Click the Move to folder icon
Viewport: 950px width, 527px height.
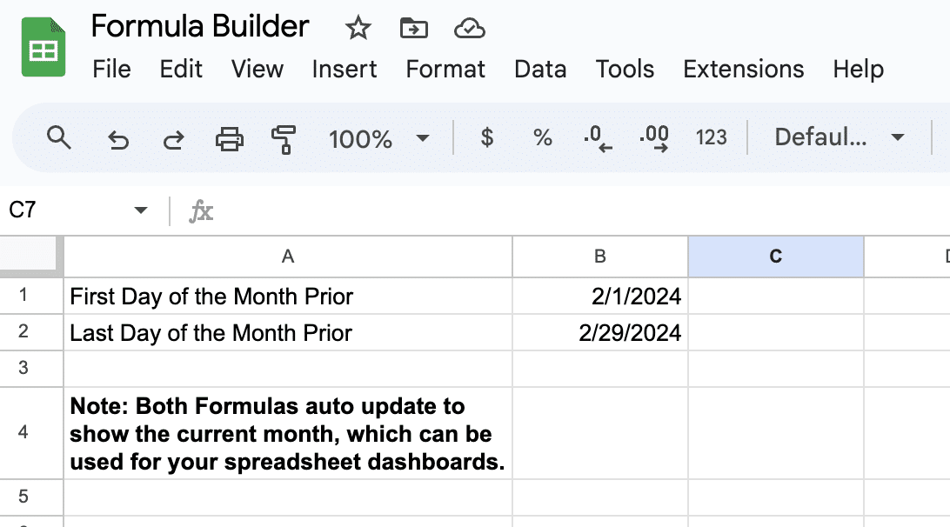click(413, 29)
